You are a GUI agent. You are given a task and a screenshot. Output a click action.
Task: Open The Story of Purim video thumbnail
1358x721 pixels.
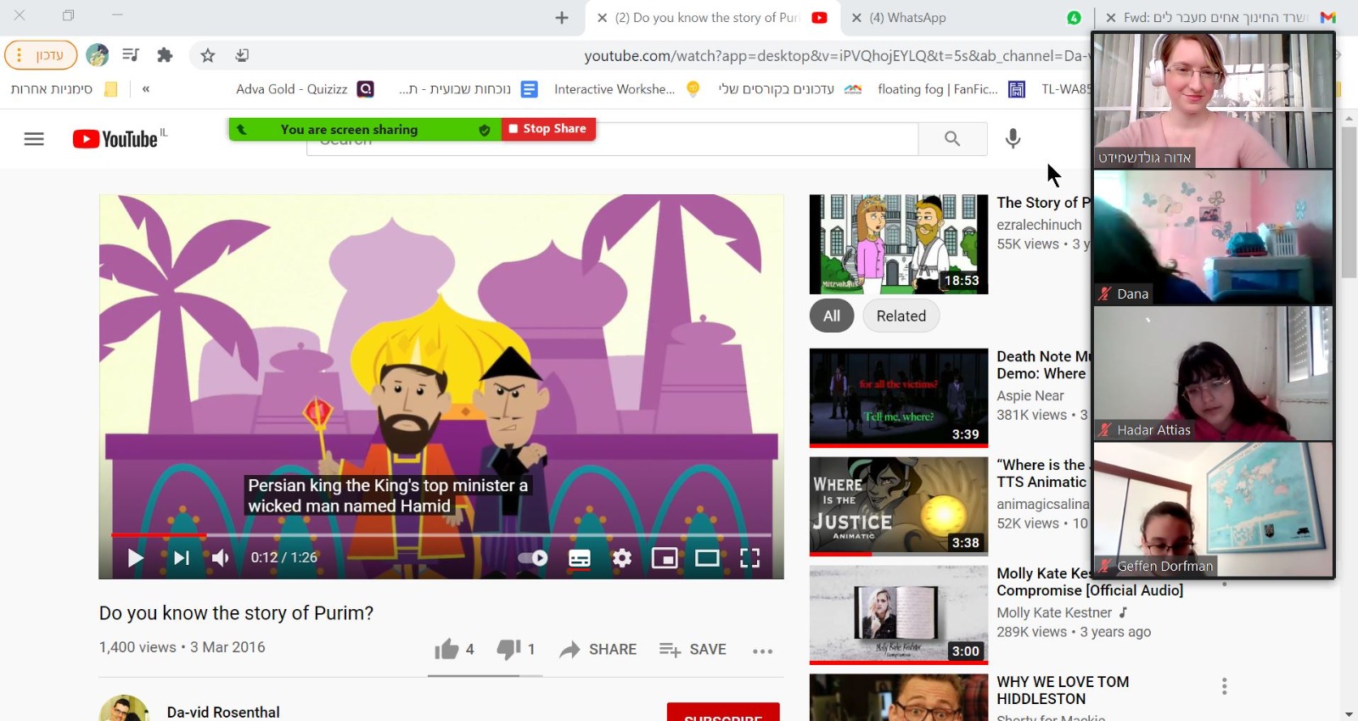tap(899, 244)
